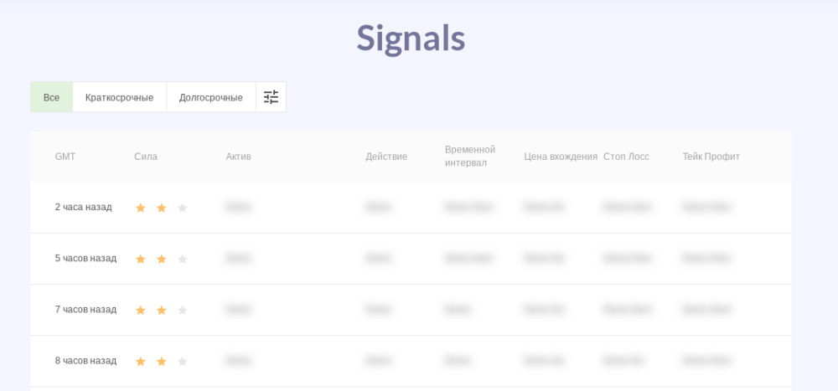Open the filter settings sliders icon
The width and height of the screenshot is (838, 391).
(x=271, y=97)
